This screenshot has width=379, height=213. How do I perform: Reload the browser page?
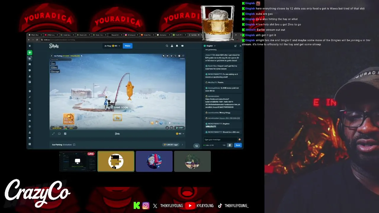[37, 40]
